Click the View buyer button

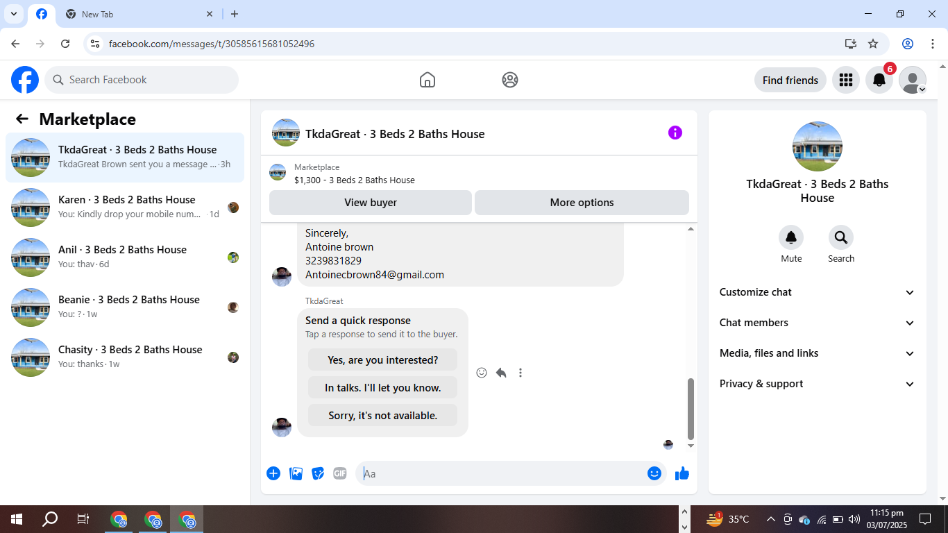point(371,203)
